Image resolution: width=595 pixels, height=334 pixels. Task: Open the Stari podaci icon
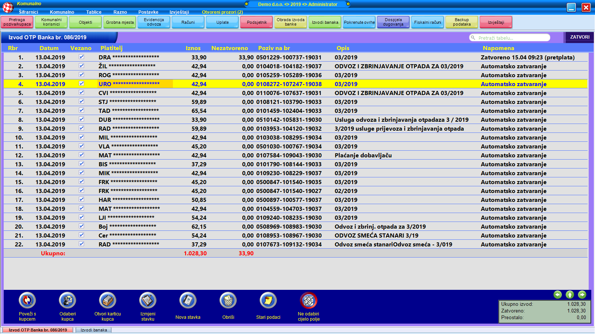[x=268, y=301]
